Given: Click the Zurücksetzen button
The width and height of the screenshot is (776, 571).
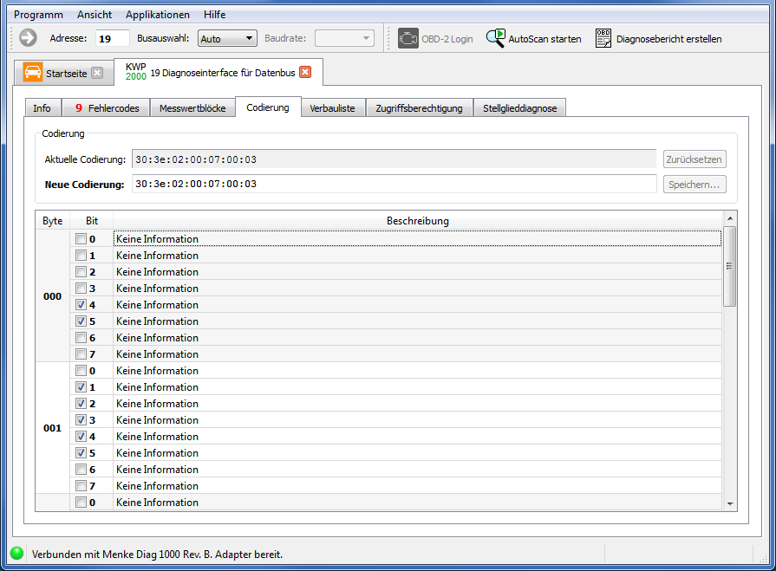Looking at the screenshot, I should [694, 159].
